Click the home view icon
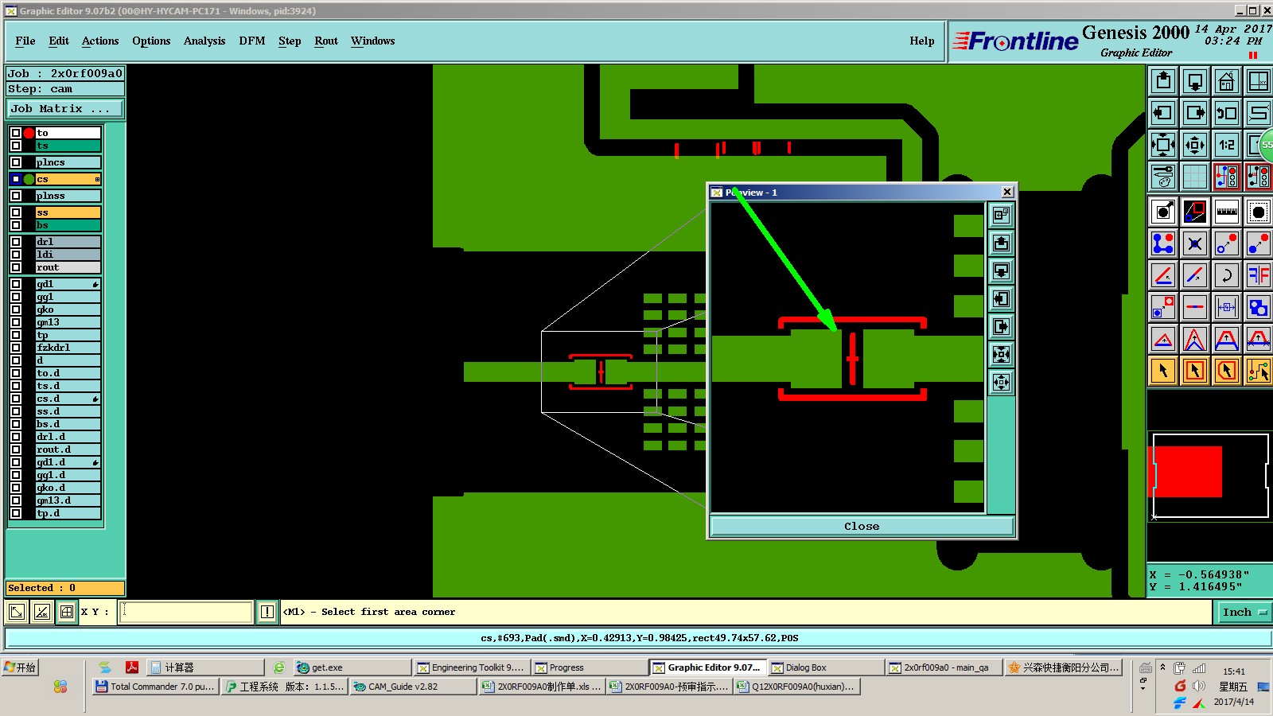Screen dimensions: 1273x716 click(1227, 81)
